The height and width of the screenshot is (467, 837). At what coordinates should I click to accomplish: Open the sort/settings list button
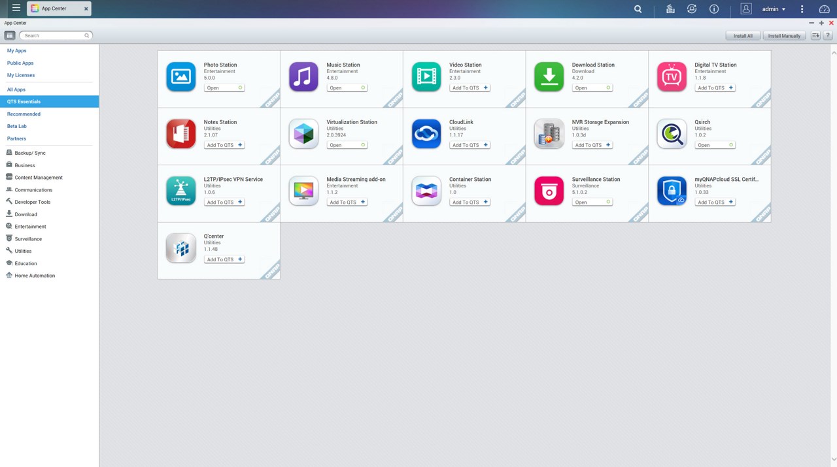815,36
